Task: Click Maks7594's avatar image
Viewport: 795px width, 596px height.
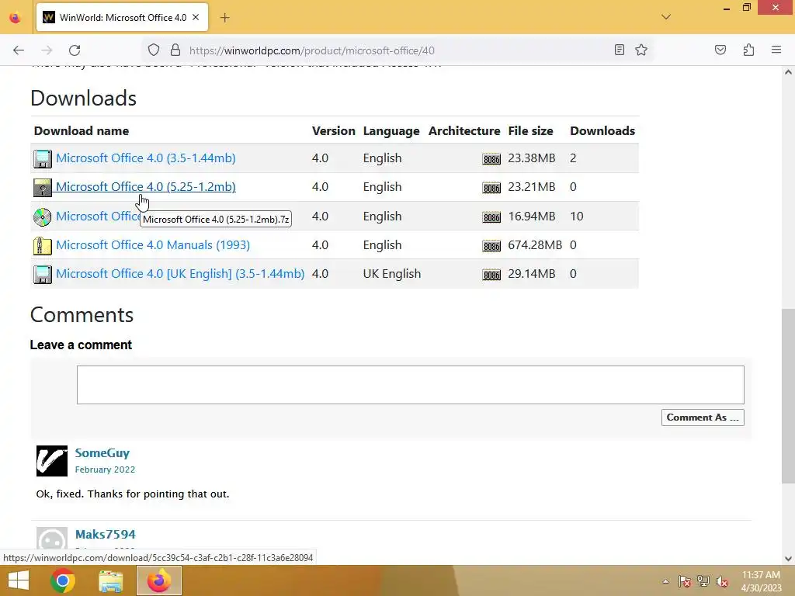Action: point(52,539)
